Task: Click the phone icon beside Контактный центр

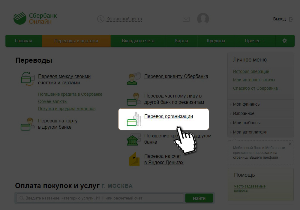Action: [x=100, y=19]
